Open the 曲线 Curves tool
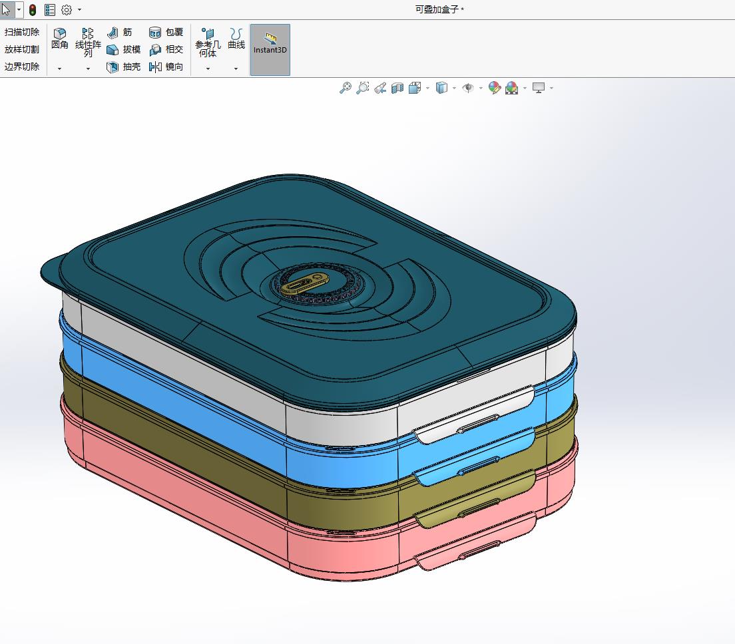The width and height of the screenshot is (735, 644). coord(236,39)
